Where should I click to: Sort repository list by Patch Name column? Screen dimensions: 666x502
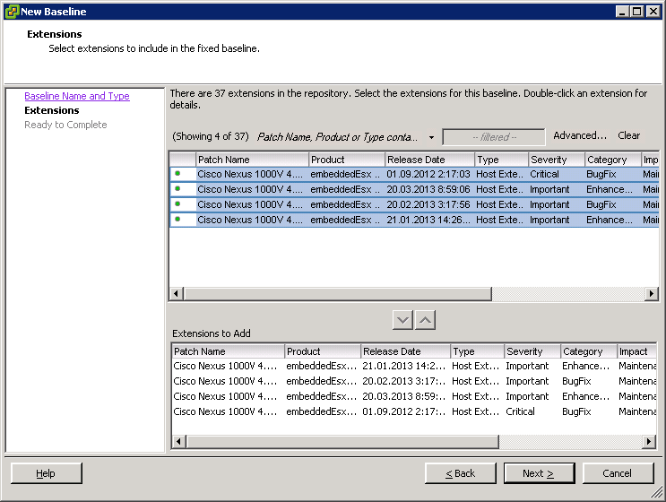click(x=252, y=160)
